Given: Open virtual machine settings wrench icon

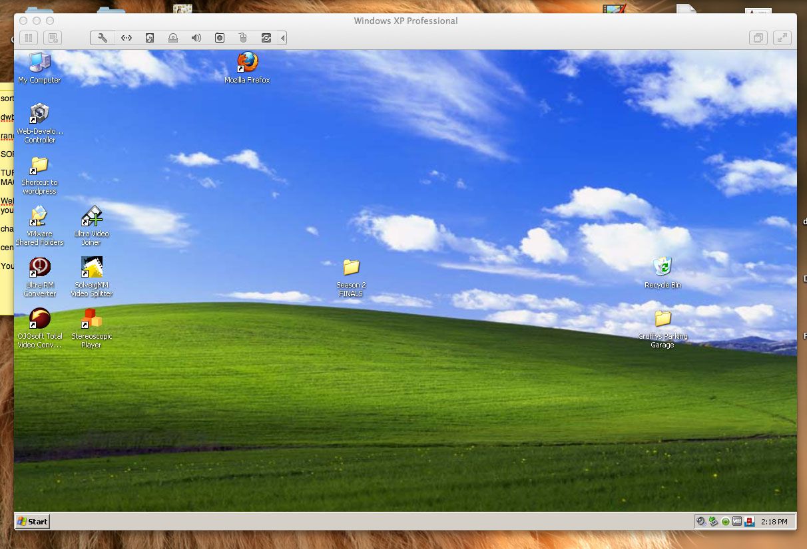Looking at the screenshot, I should click(x=103, y=38).
